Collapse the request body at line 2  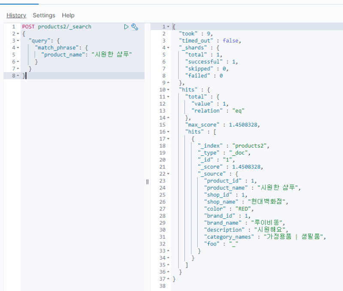(x=18, y=33)
